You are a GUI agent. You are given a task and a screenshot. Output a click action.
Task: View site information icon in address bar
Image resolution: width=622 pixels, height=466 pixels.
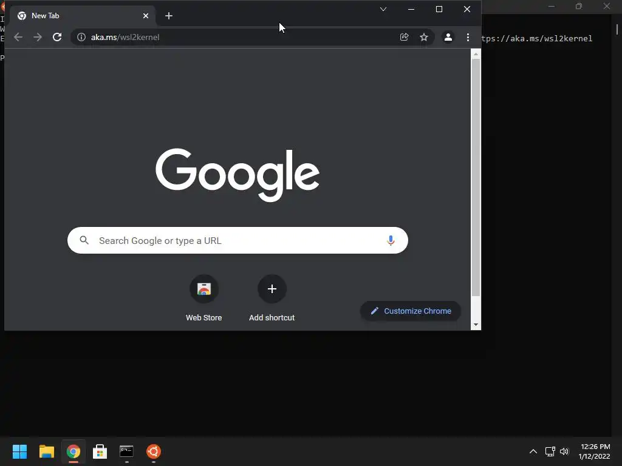tap(81, 37)
